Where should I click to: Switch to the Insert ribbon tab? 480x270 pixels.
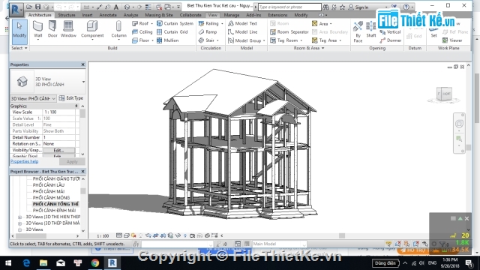tap(87, 15)
